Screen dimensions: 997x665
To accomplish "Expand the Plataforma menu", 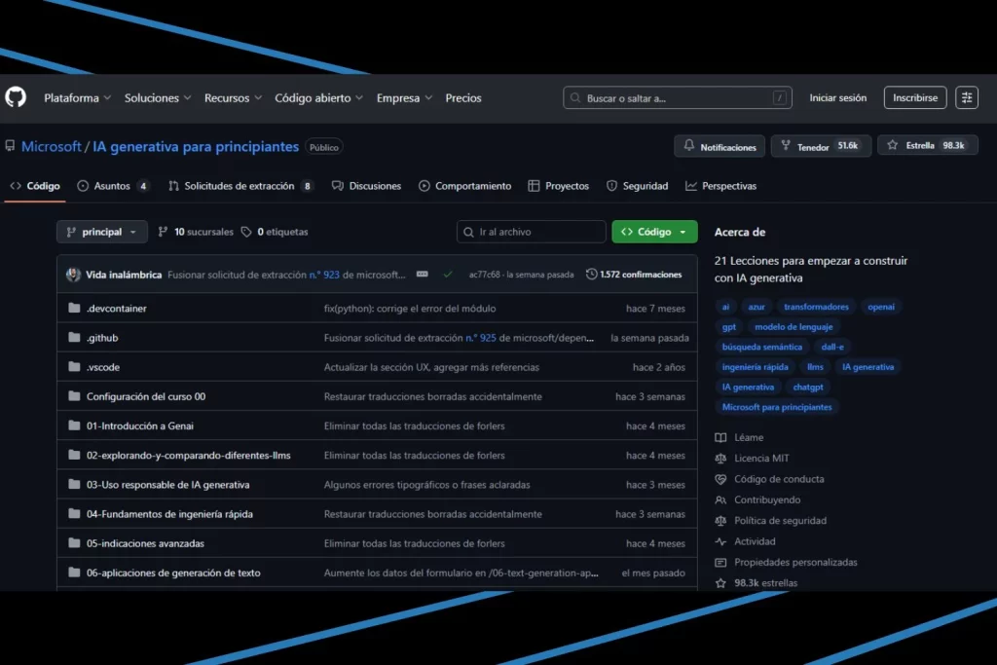I will coord(77,98).
